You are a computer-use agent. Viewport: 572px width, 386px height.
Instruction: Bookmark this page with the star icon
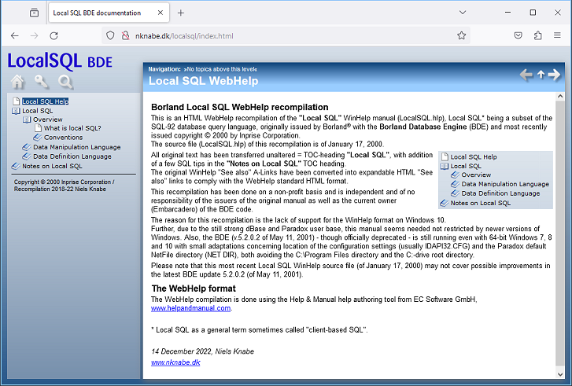click(x=462, y=35)
